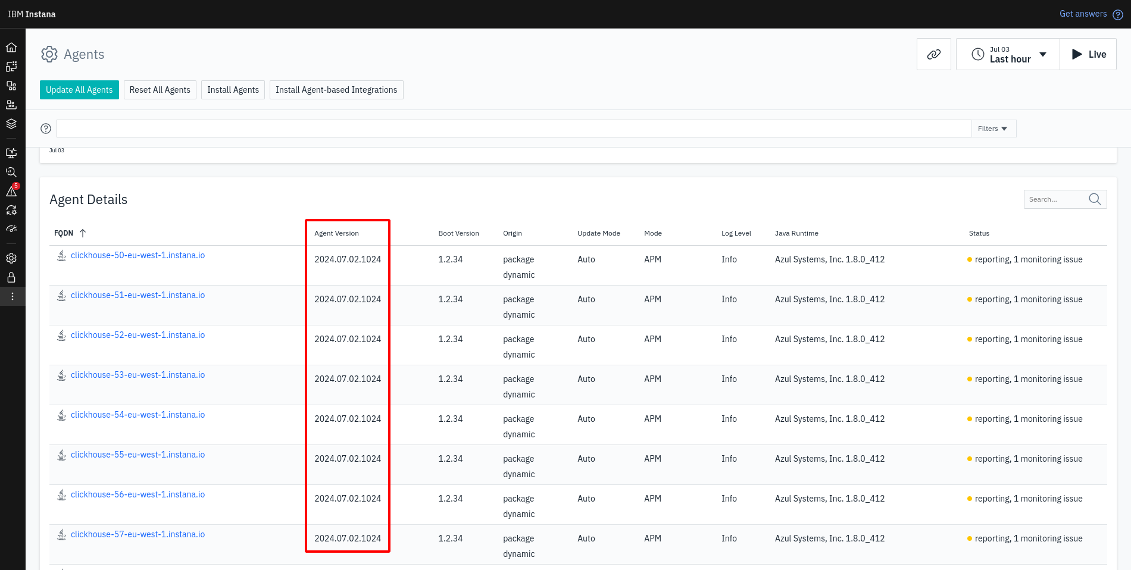
Task: Open the Analytics magnifier sidebar icon
Action: coord(11,172)
